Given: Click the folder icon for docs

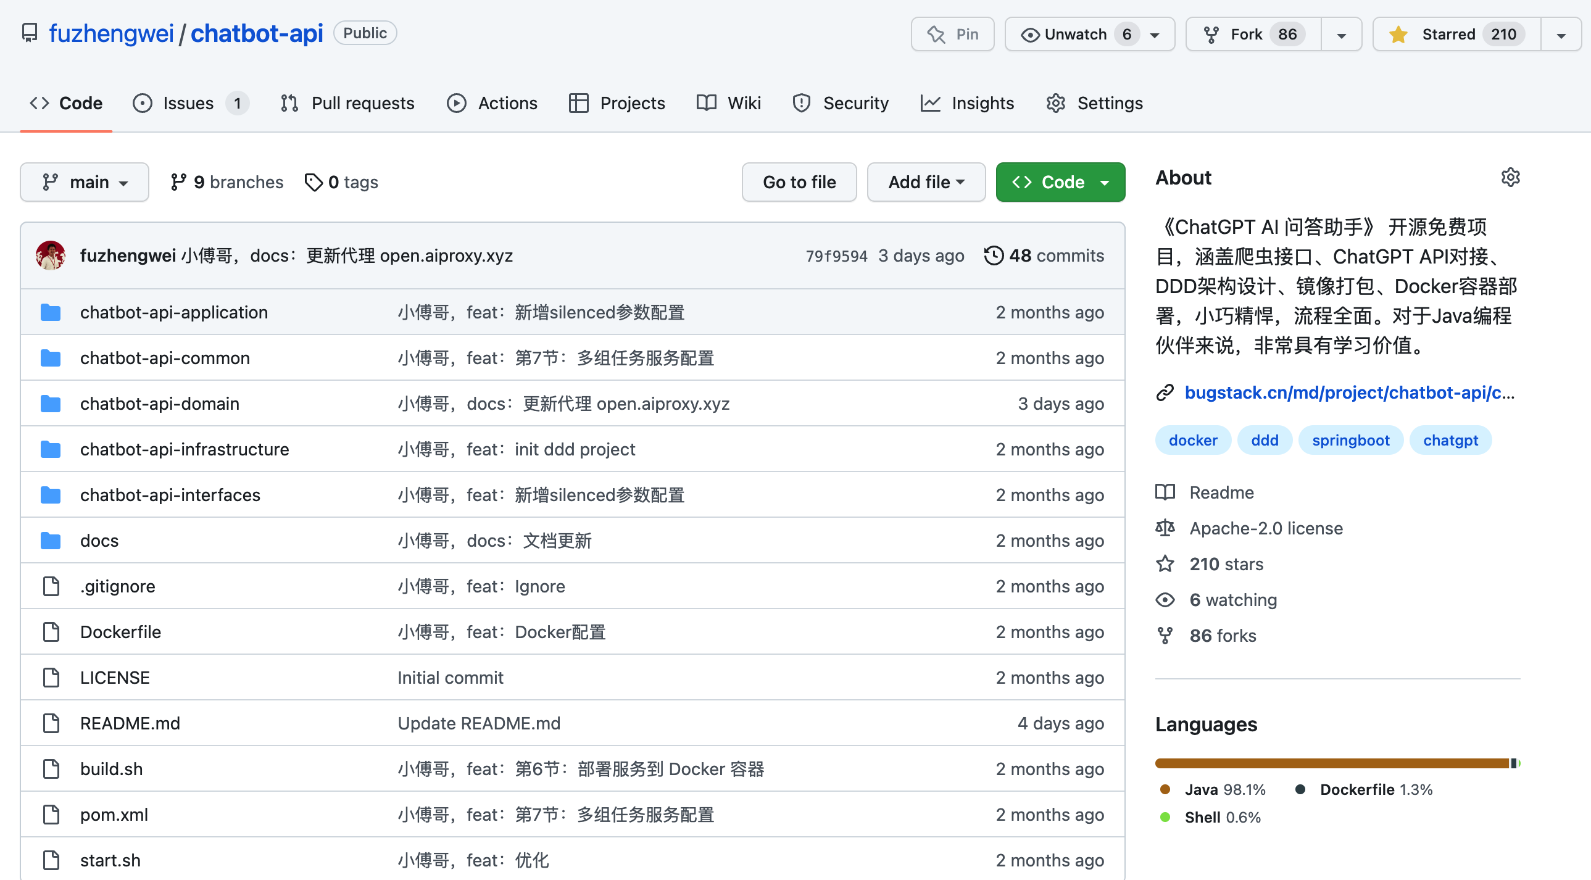Looking at the screenshot, I should pos(51,541).
